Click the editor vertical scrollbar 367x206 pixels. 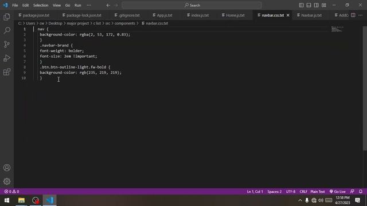click(365, 88)
